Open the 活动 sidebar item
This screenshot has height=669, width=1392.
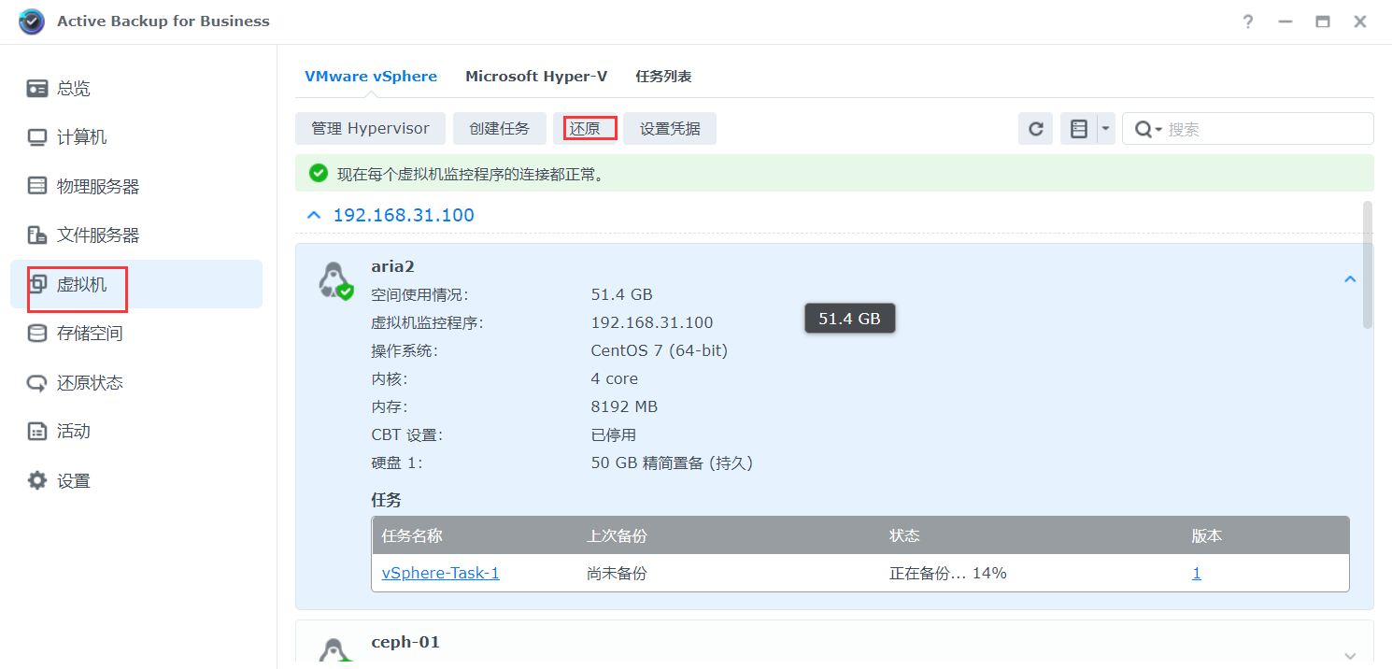coord(136,432)
